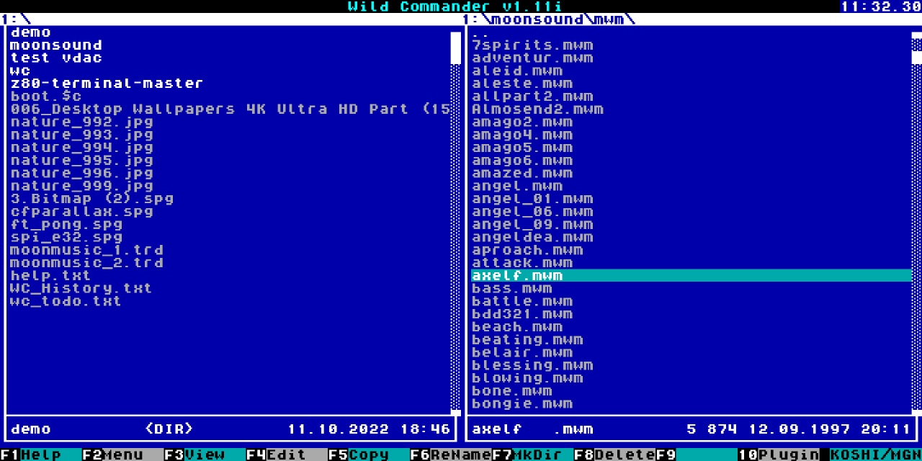Viewport: 922px width, 461px height.
Task: Choose F8 Delete from the function bar
Action: pyautogui.click(x=615, y=455)
